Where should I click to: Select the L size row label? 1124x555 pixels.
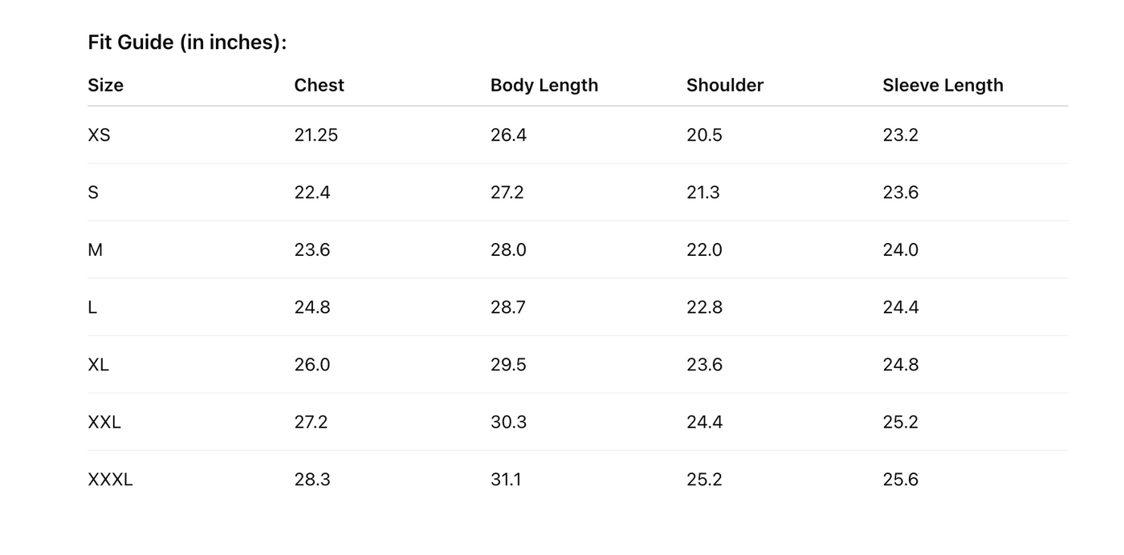(x=92, y=307)
